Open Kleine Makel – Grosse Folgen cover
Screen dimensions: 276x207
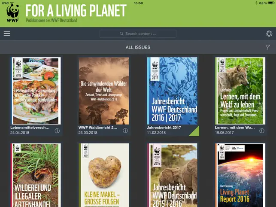click(104, 175)
